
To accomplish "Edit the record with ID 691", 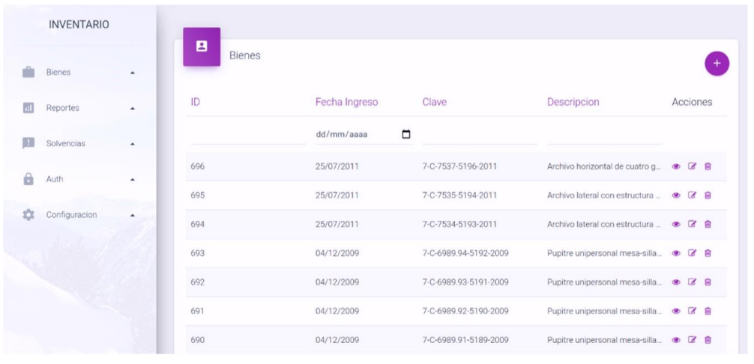I will point(692,311).
